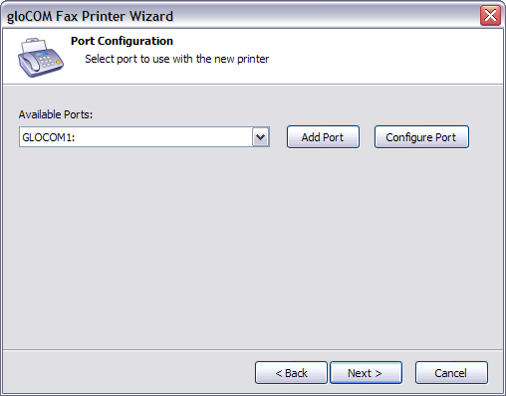The width and height of the screenshot is (506, 396).
Task: Cancel the fax printer wizard
Action: [451, 373]
